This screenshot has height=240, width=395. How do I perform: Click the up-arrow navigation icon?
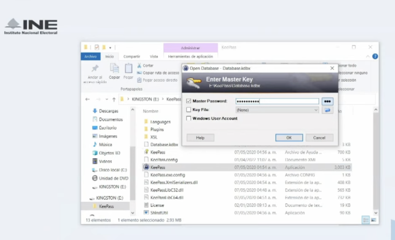point(114,99)
